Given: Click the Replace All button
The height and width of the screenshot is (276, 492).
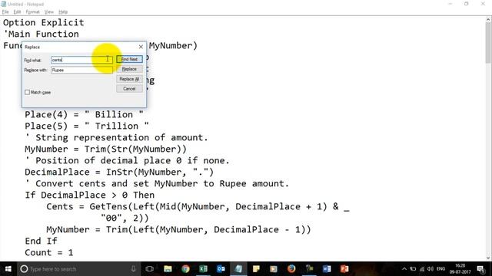Looking at the screenshot, I should coord(129,79).
